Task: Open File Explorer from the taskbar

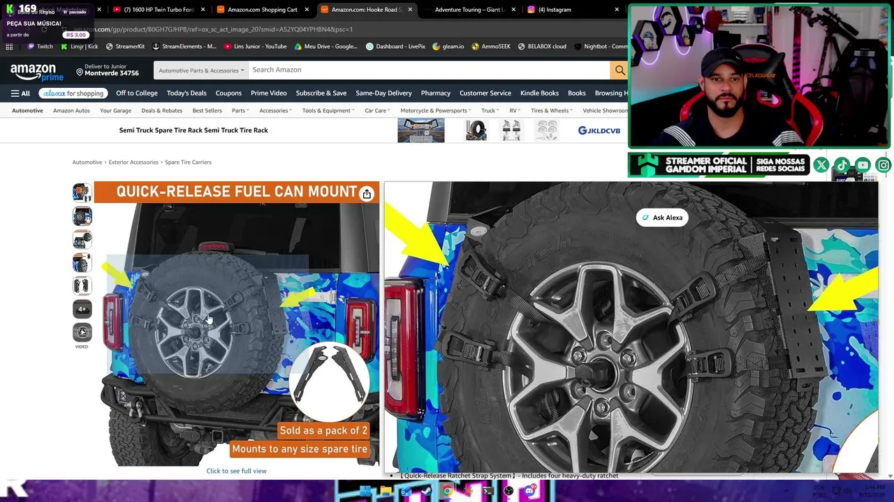Action: point(386,492)
